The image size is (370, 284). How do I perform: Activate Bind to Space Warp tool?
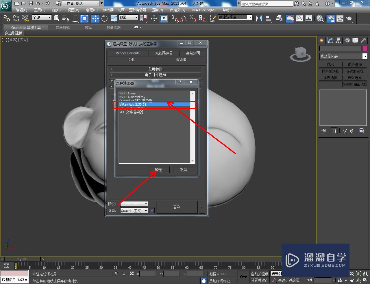click(25, 18)
